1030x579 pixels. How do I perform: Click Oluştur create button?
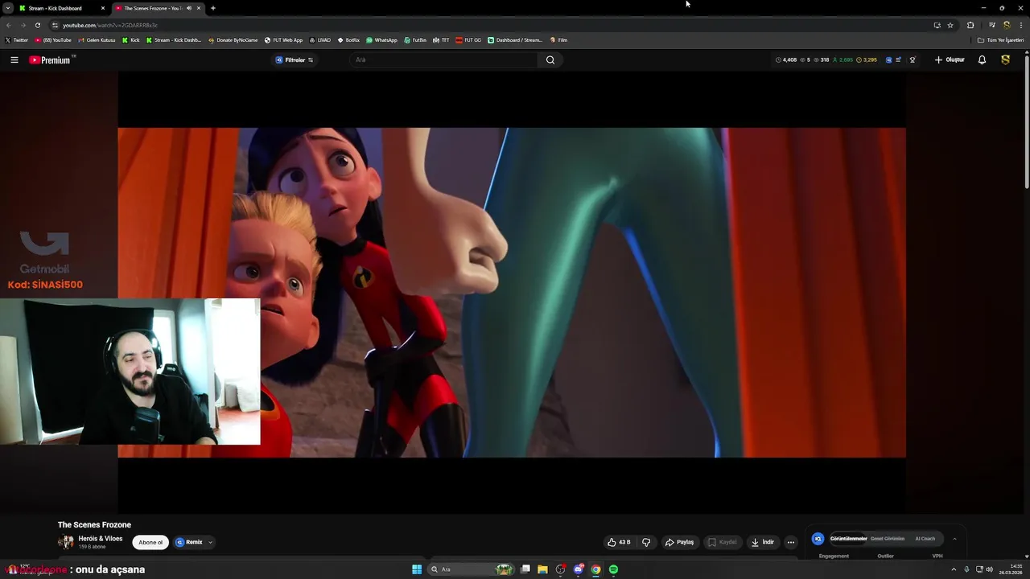tap(950, 60)
